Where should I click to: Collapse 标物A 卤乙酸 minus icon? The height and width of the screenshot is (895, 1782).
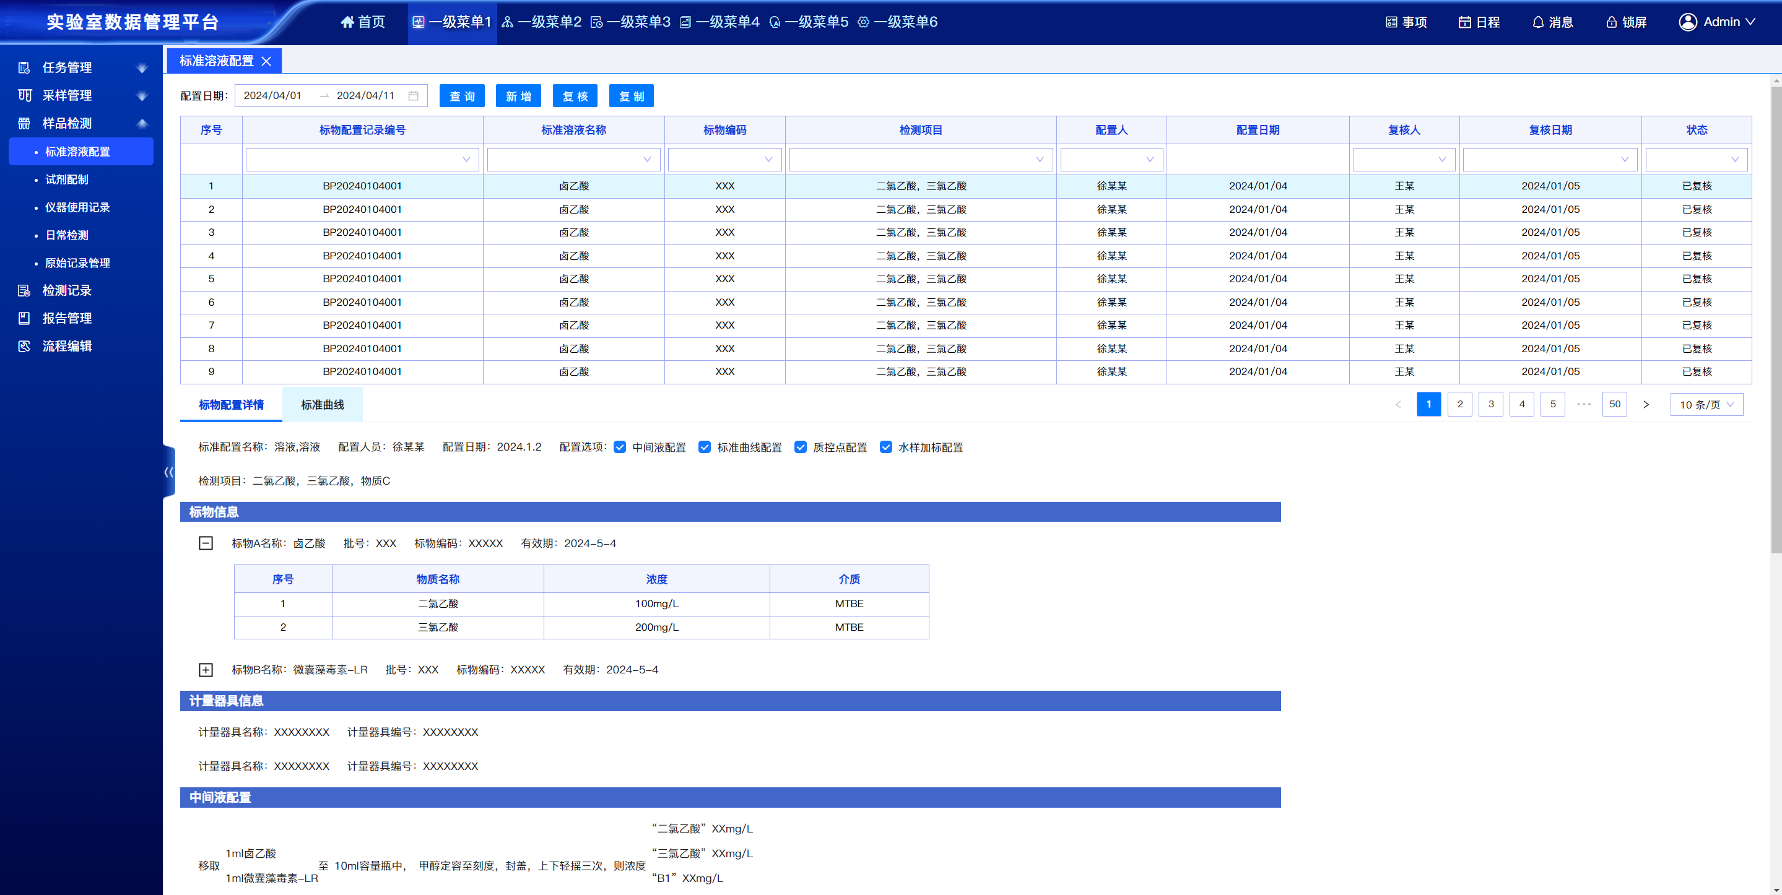tap(206, 543)
